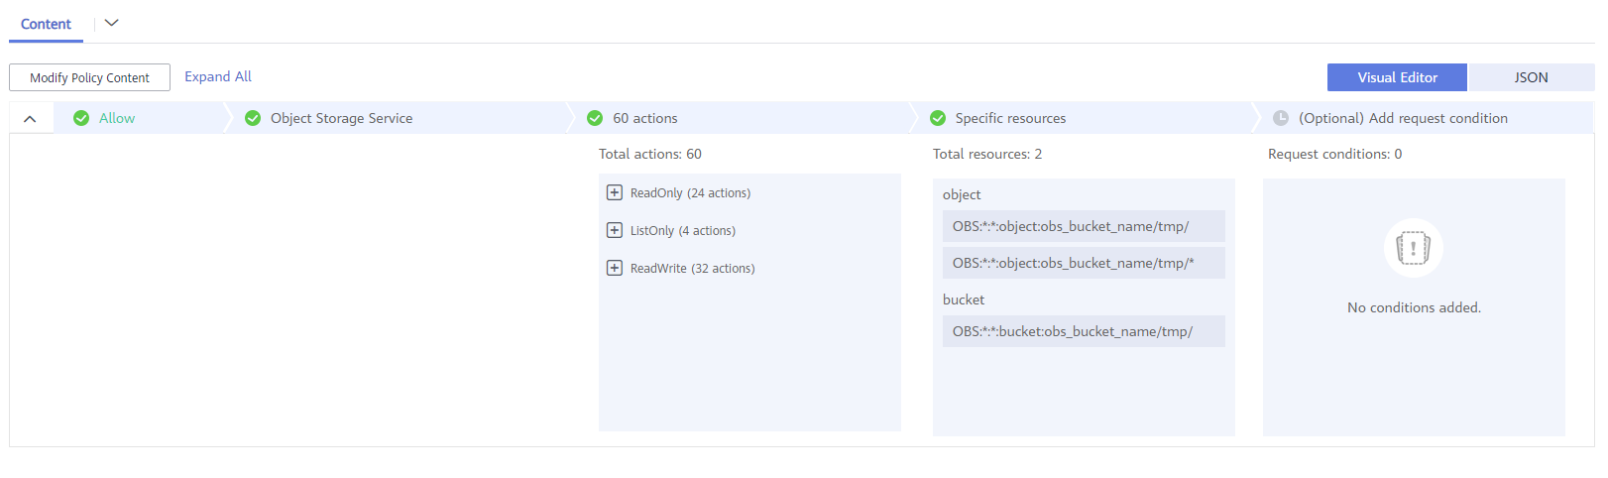The image size is (1608, 478).
Task: Expand the ReadOnly actions plus icon
Action: pos(615,192)
